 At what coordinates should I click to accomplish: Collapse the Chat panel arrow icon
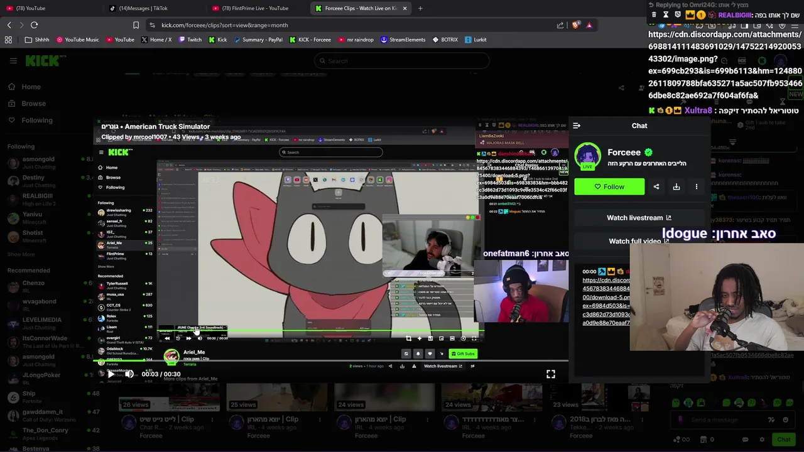coord(577,126)
